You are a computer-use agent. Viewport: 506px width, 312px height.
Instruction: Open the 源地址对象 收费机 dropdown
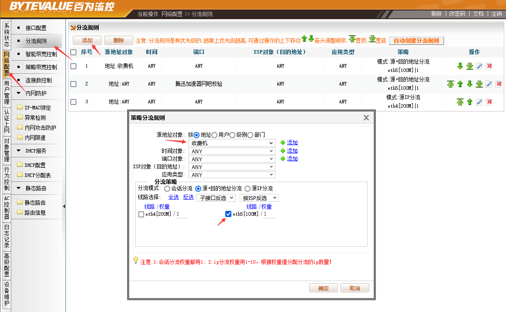click(232, 143)
